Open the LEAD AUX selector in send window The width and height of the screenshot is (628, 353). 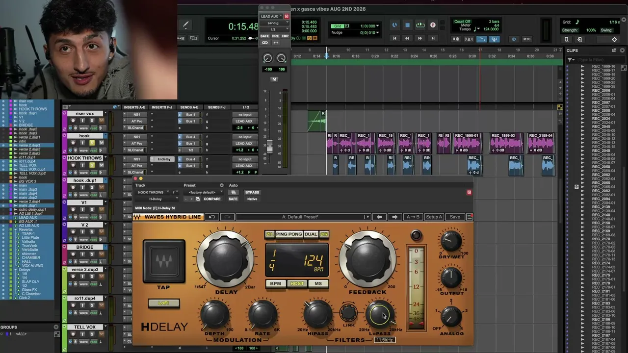[x=269, y=16]
